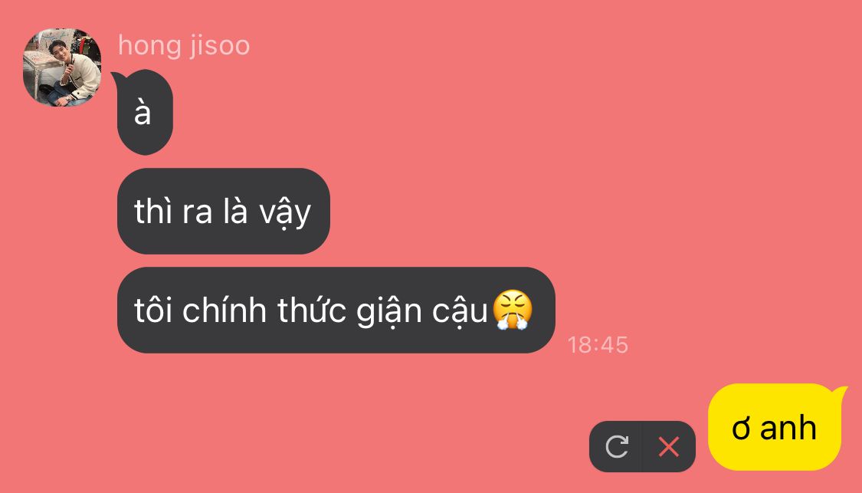Click the word 'vậy' in the second bubble
862x493 pixels.
point(285,213)
